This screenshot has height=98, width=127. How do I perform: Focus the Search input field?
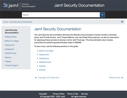[x=61, y=15]
